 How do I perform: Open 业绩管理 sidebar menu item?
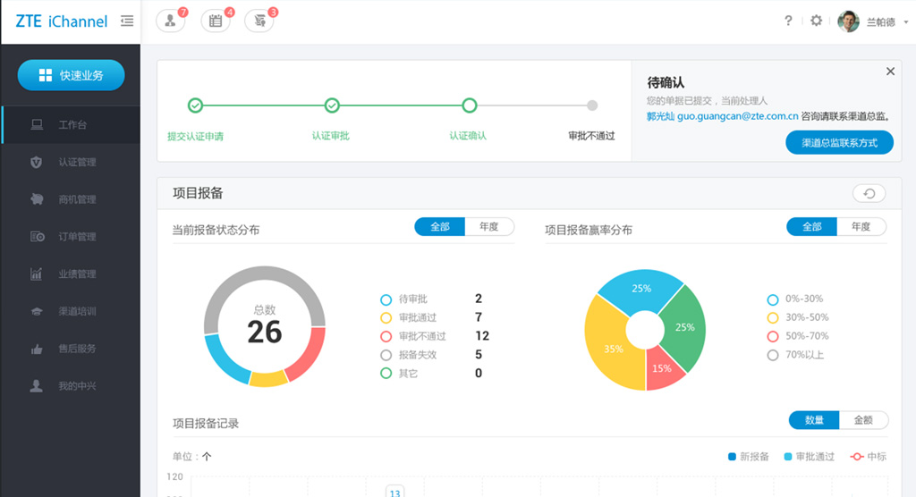pos(77,274)
